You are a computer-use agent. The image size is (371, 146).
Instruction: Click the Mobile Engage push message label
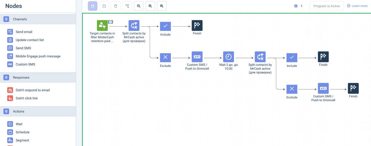38,56
